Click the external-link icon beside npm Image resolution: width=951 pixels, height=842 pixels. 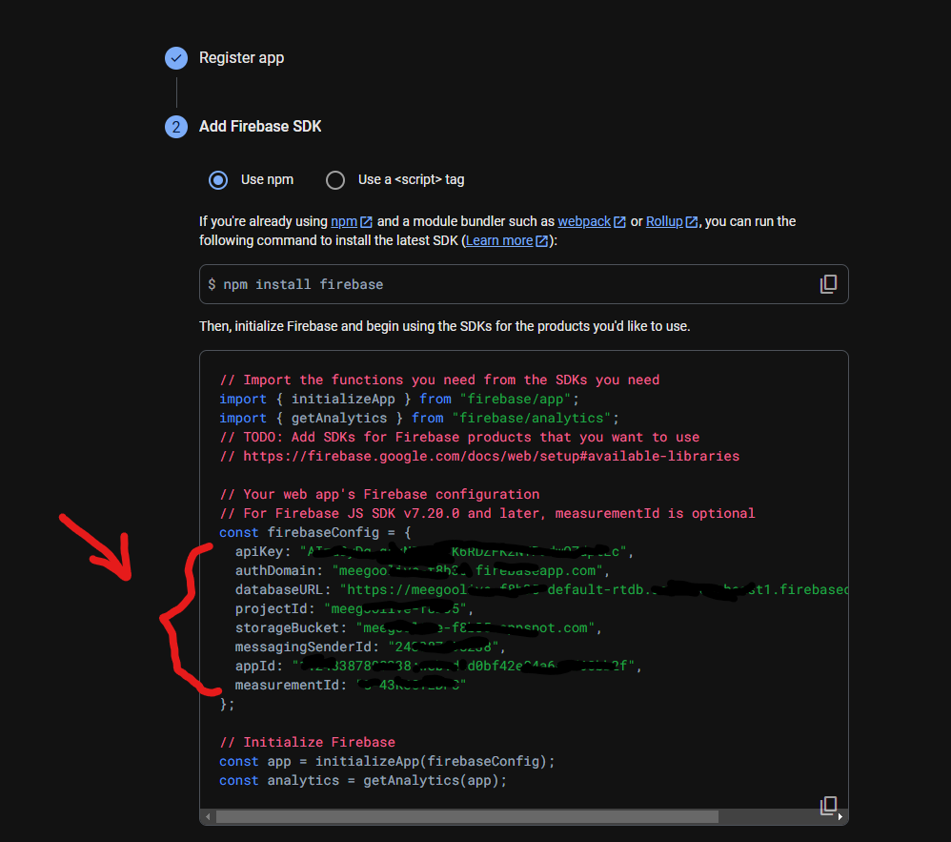365,220
